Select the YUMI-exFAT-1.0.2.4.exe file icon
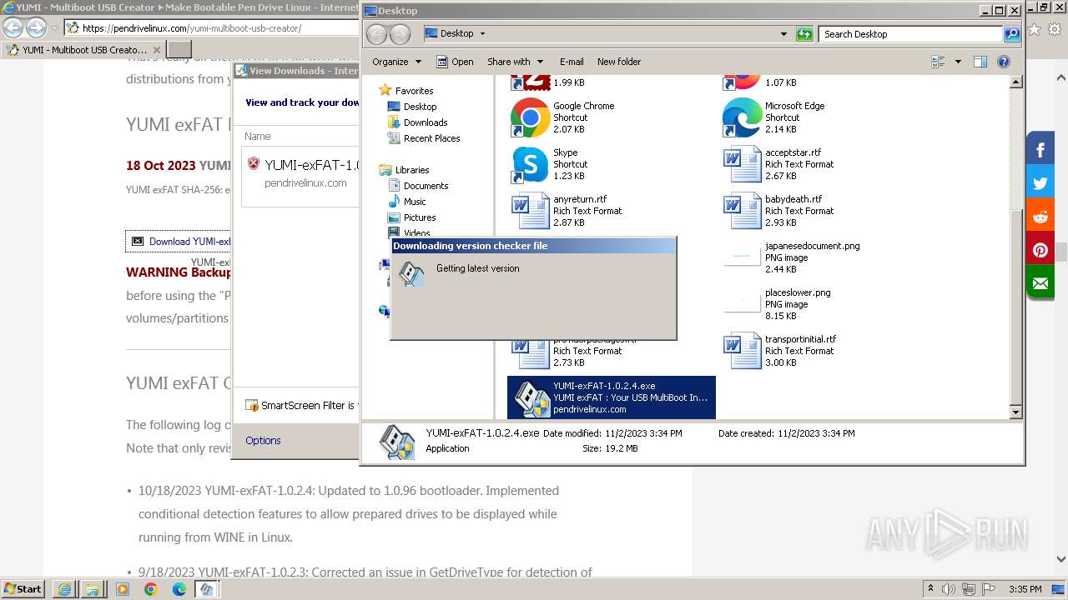The height and width of the screenshot is (600, 1068). coord(531,397)
